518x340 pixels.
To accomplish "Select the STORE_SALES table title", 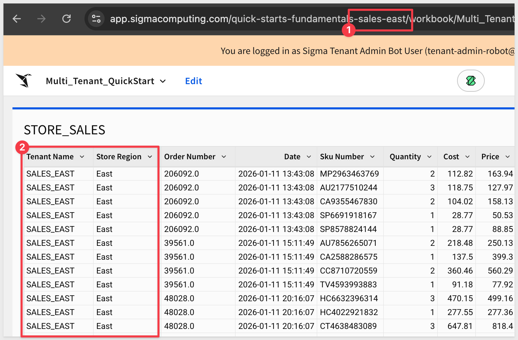I will [64, 130].
